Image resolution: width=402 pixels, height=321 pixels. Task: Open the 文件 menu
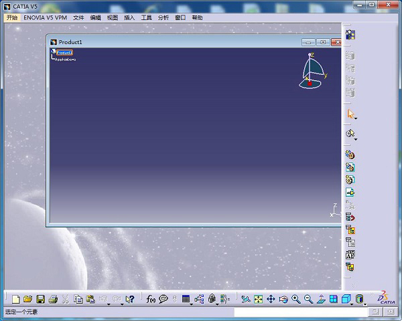point(78,17)
